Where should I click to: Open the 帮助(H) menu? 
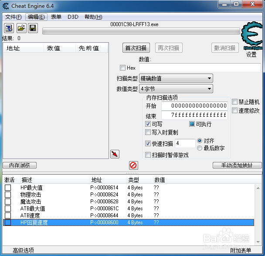(93, 17)
